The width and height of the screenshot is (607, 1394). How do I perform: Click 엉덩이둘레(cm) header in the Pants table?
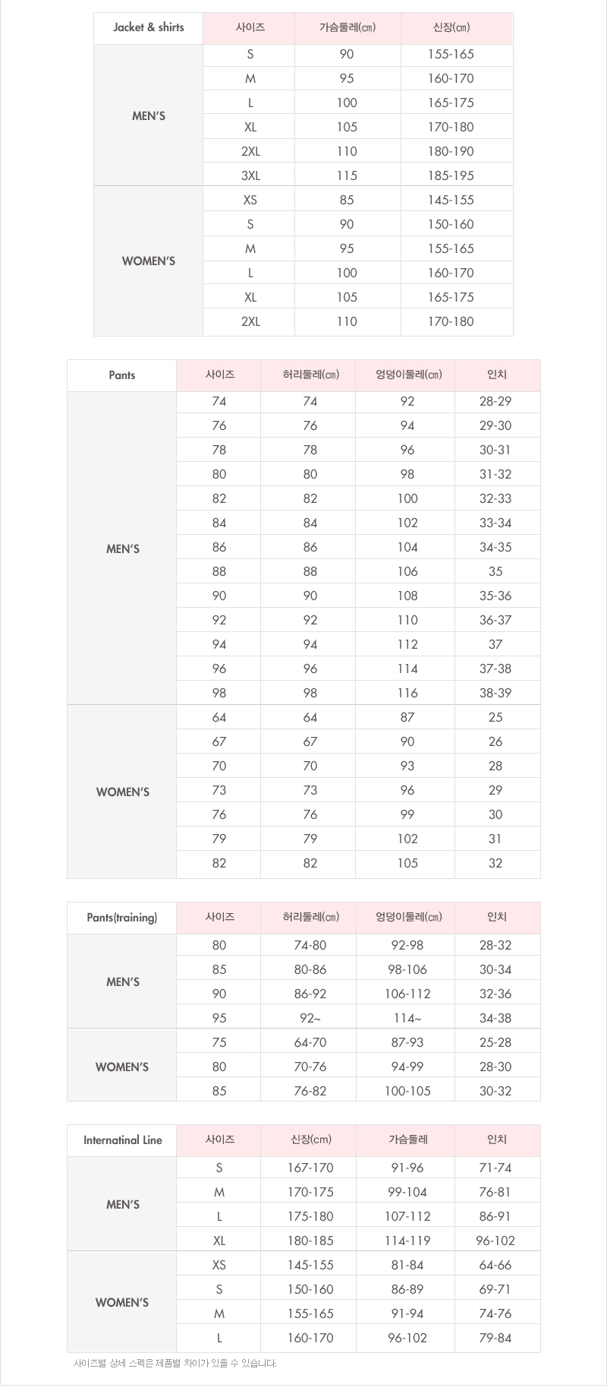[x=408, y=375]
